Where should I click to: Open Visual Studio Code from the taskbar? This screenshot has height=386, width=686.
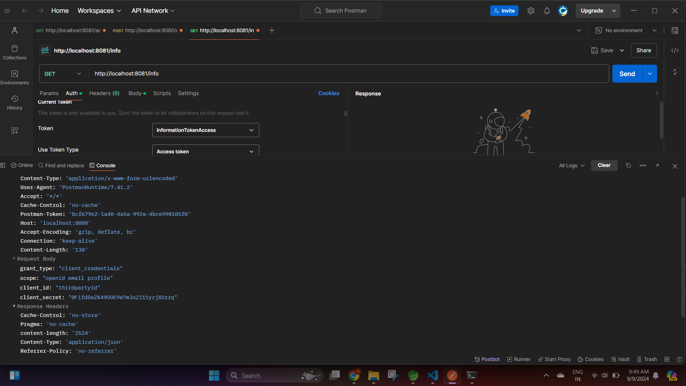click(x=432, y=375)
